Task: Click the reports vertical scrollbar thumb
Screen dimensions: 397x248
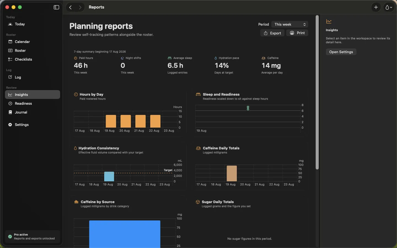Action: point(317,92)
